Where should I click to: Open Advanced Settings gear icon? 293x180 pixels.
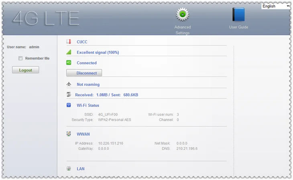183,14
